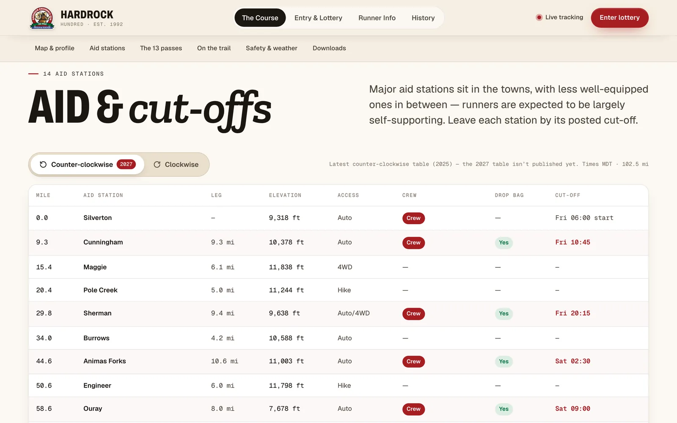The width and height of the screenshot is (677, 423).
Task: Click the Crew badge in Silverton row
Action: coord(413,218)
